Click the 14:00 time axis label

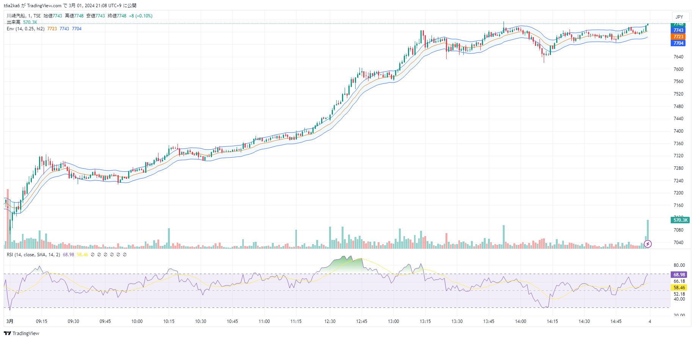point(521,321)
